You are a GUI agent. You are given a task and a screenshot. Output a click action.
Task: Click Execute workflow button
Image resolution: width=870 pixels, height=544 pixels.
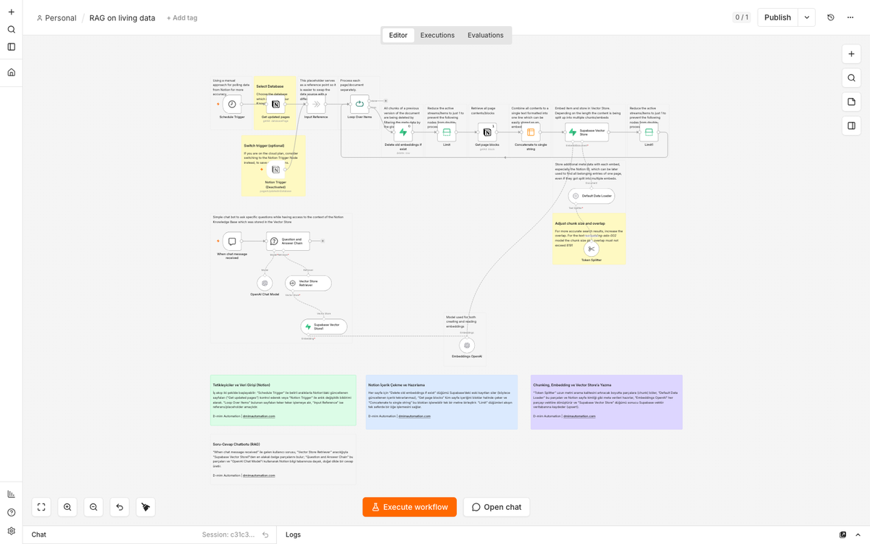click(x=410, y=507)
